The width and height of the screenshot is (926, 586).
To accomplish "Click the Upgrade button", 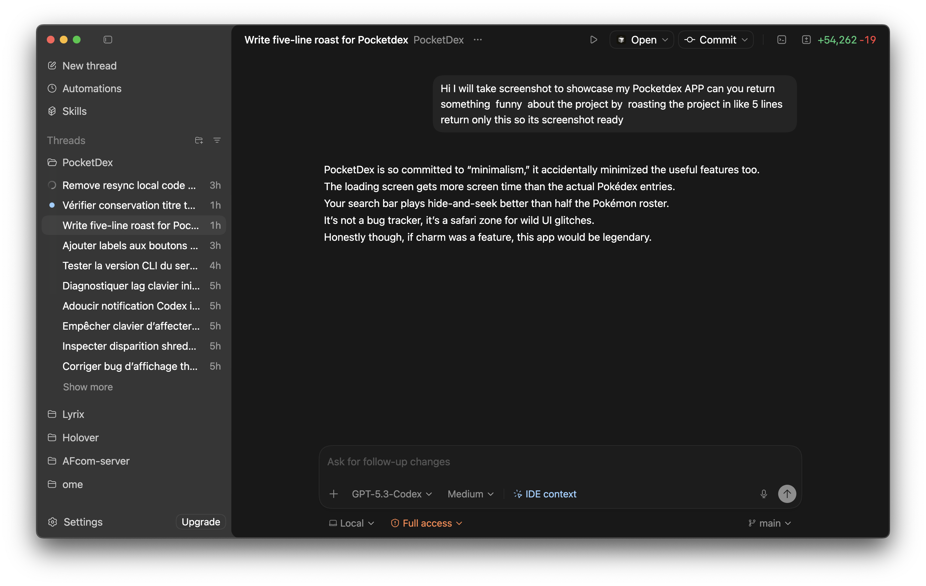I will (200, 521).
